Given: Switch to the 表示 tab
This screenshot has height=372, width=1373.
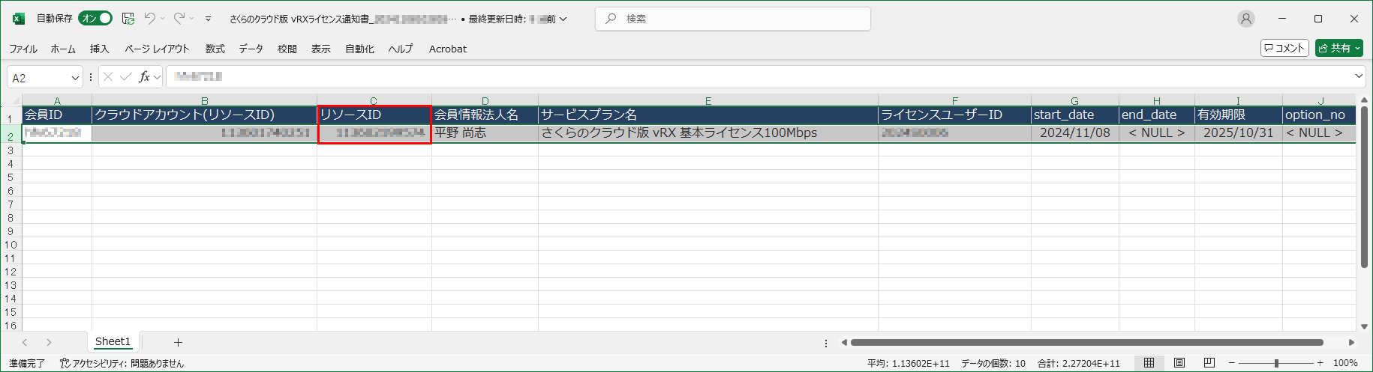Looking at the screenshot, I should click(x=321, y=49).
